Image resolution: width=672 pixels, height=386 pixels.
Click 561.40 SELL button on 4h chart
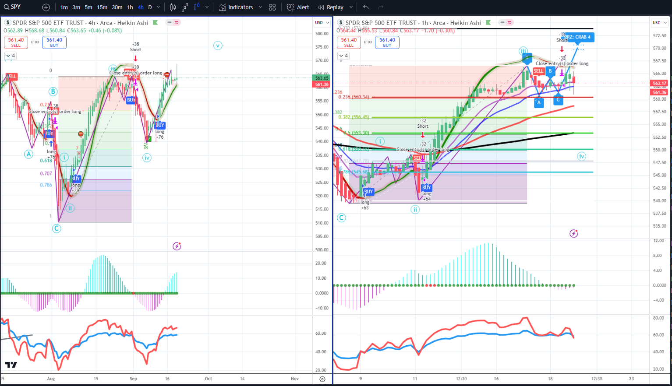pos(16,42)
